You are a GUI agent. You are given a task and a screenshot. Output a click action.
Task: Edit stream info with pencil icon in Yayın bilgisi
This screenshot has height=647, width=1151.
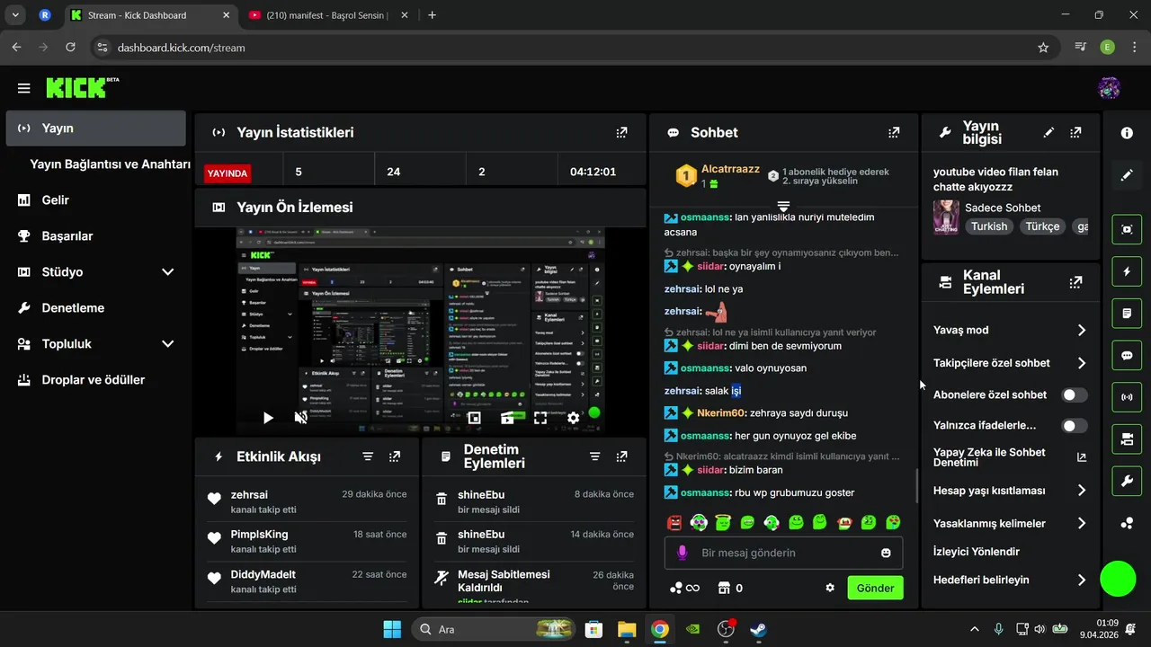click(x=1048, y=132)
